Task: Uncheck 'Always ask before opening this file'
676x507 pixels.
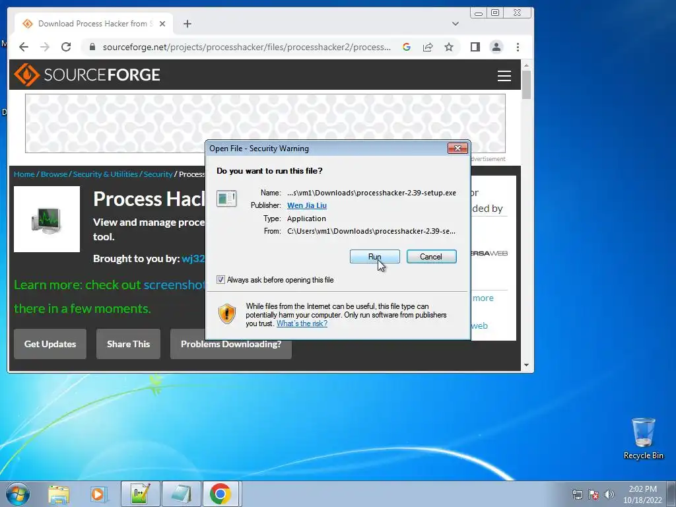Action: pos(220,280)
